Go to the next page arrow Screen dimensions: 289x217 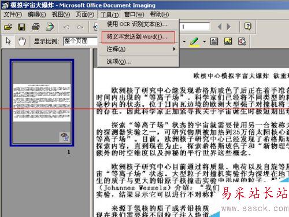(x=229, y=27)
